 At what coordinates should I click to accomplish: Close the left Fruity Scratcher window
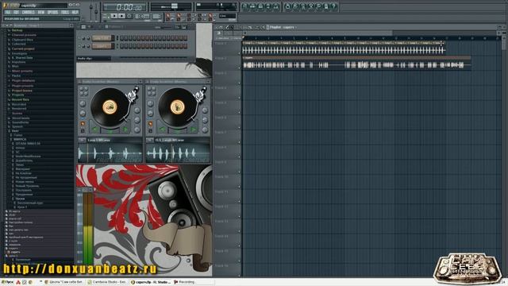(140, 81)
